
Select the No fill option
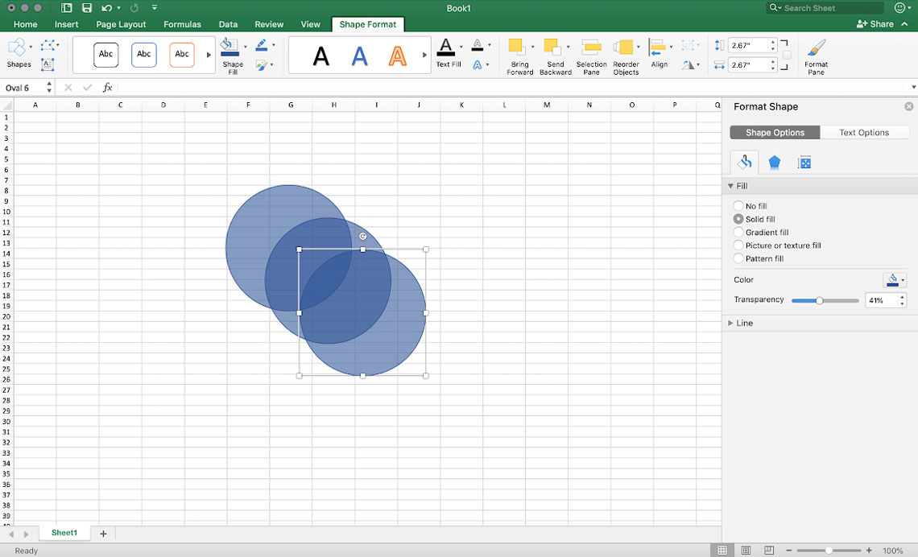click(x=738, y=205)
